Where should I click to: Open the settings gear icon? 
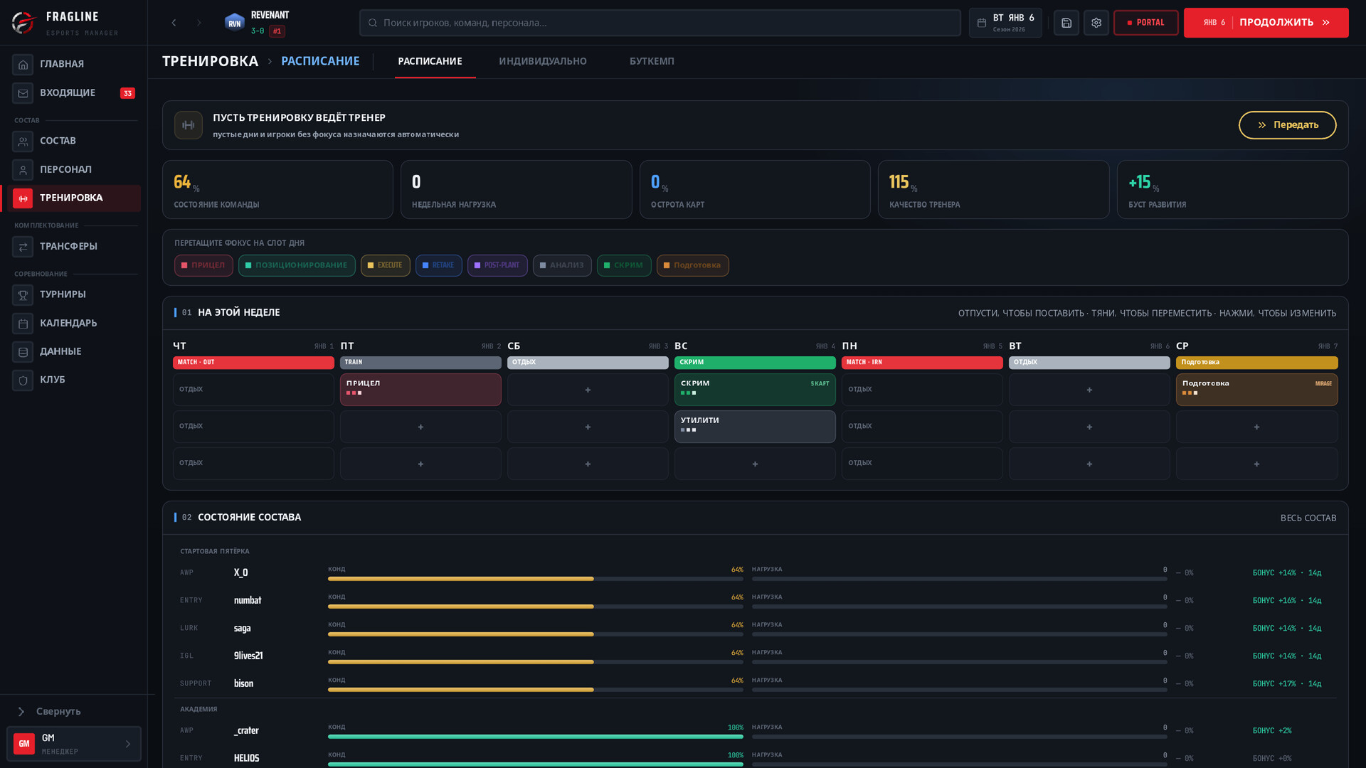click(x=1096, y=23)
